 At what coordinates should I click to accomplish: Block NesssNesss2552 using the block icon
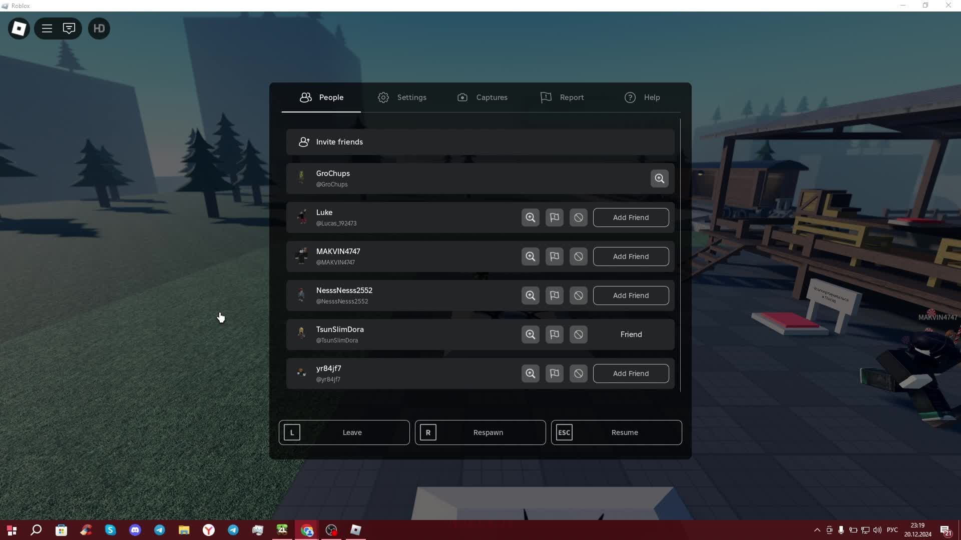tap(578, 295)
